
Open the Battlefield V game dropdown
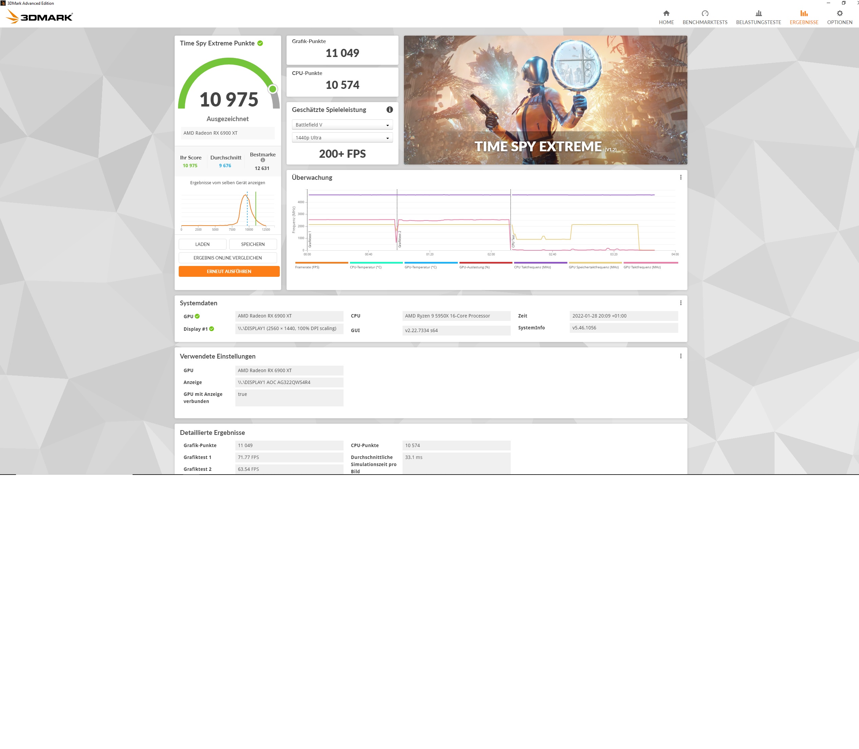(x=342, y=124)
